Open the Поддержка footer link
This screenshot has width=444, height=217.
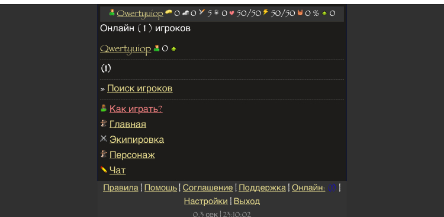tap(262, 188)
